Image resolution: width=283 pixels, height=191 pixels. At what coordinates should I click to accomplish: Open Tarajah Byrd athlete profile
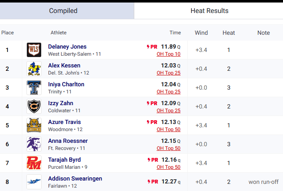click(64, 160)
